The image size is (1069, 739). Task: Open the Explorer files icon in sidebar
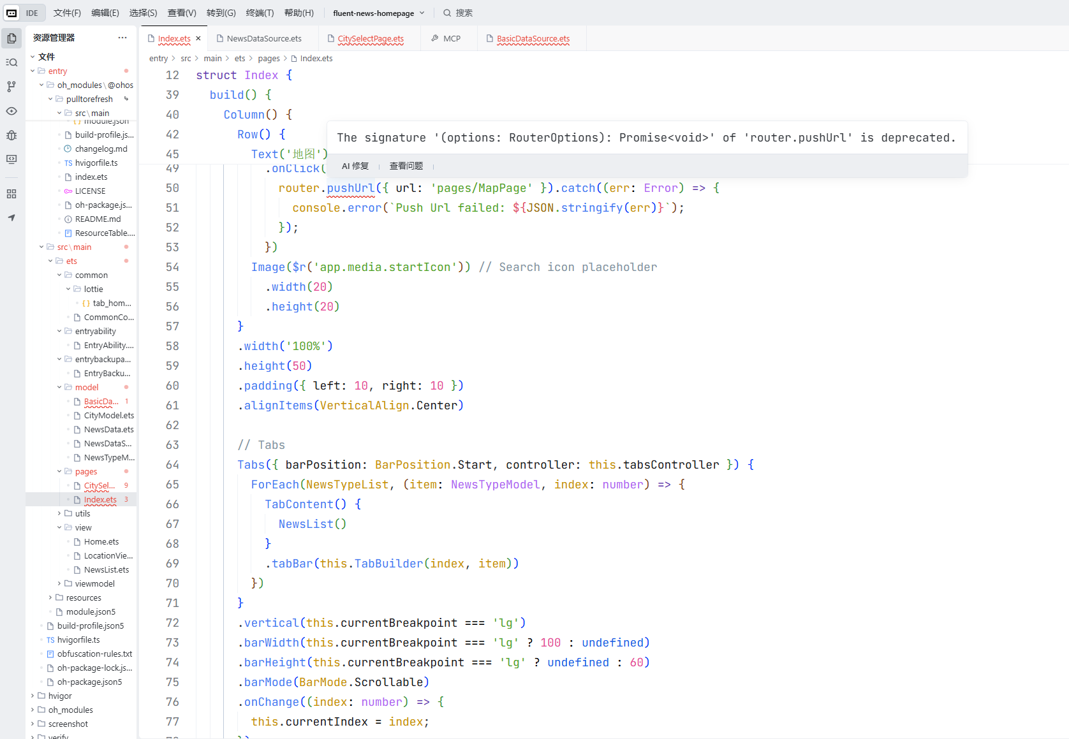tap(11, 38)
